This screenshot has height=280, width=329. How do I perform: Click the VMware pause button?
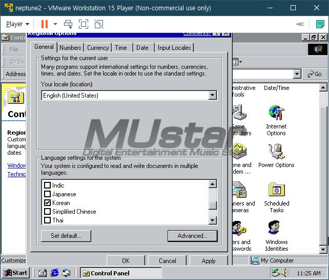point(44,24)
